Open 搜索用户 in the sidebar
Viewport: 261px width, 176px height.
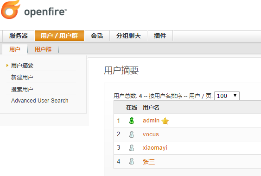coord(22,90)
